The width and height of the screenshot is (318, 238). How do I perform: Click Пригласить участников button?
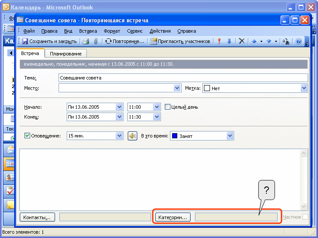coord(180,41)
